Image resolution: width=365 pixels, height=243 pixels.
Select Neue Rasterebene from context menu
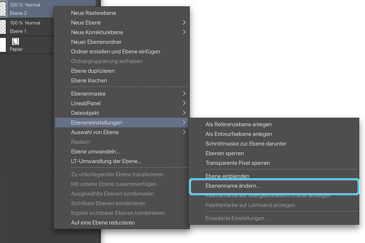[94, 13]
